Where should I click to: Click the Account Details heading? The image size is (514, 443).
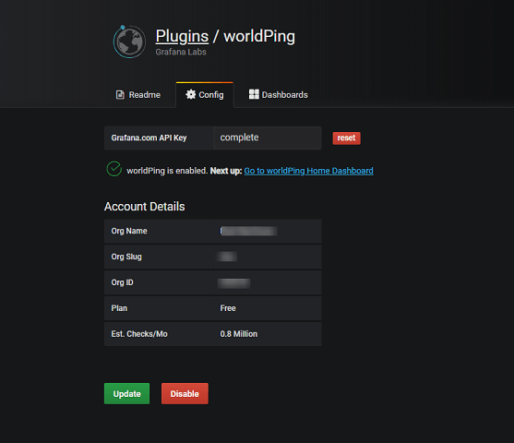pos(145,207)
